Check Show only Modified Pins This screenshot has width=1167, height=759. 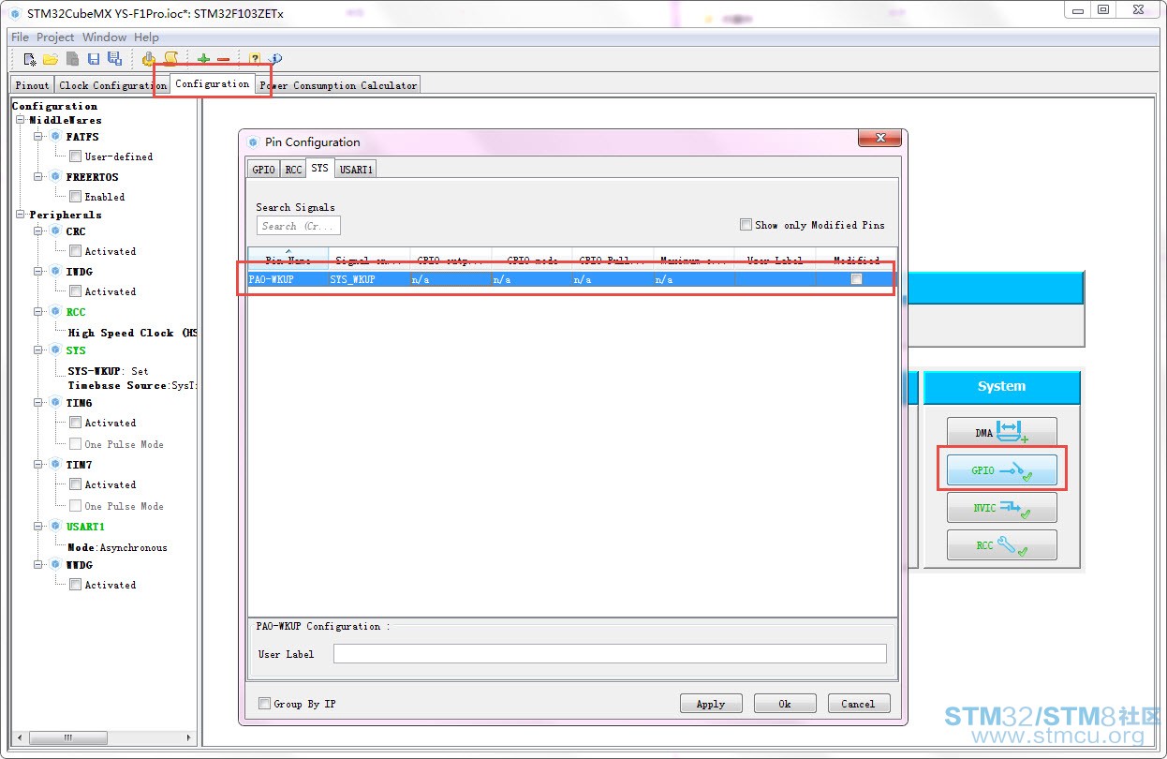746,225
